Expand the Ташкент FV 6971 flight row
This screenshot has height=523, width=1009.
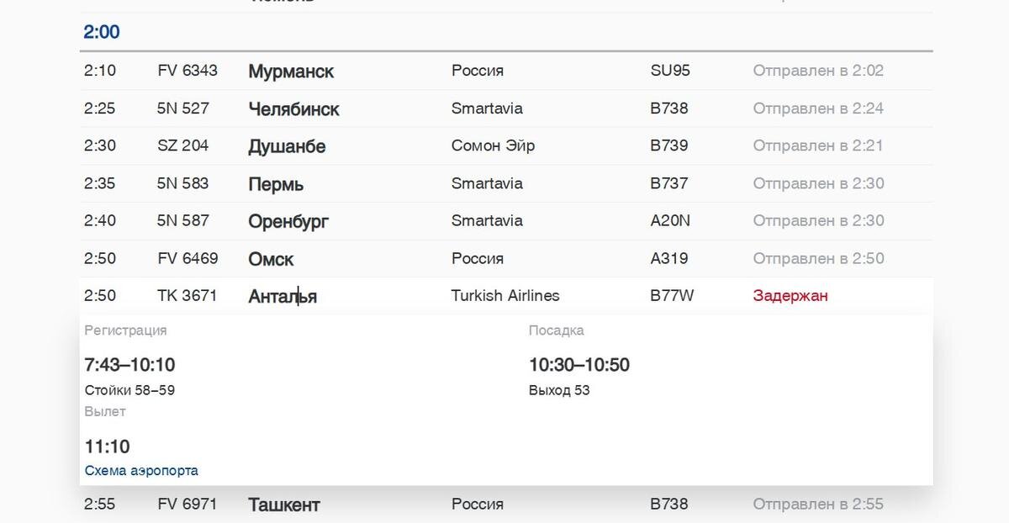(284, 505)
